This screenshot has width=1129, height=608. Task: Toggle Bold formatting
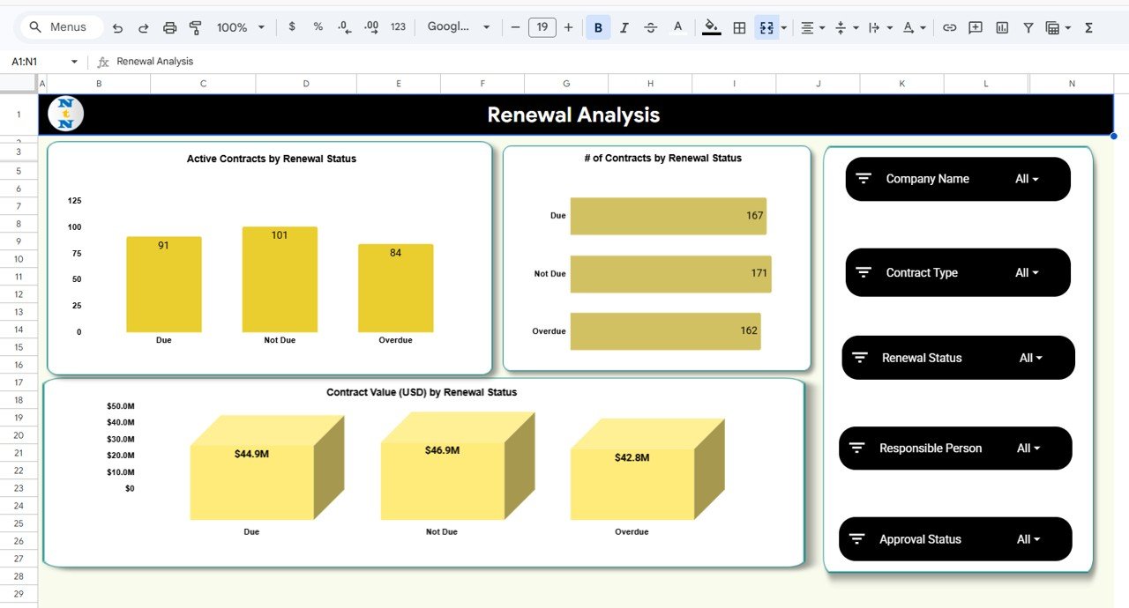(x=598, y=27)
